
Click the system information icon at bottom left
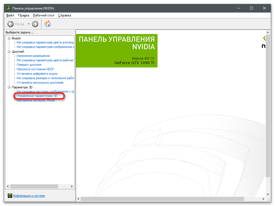(x=10, y=196)
